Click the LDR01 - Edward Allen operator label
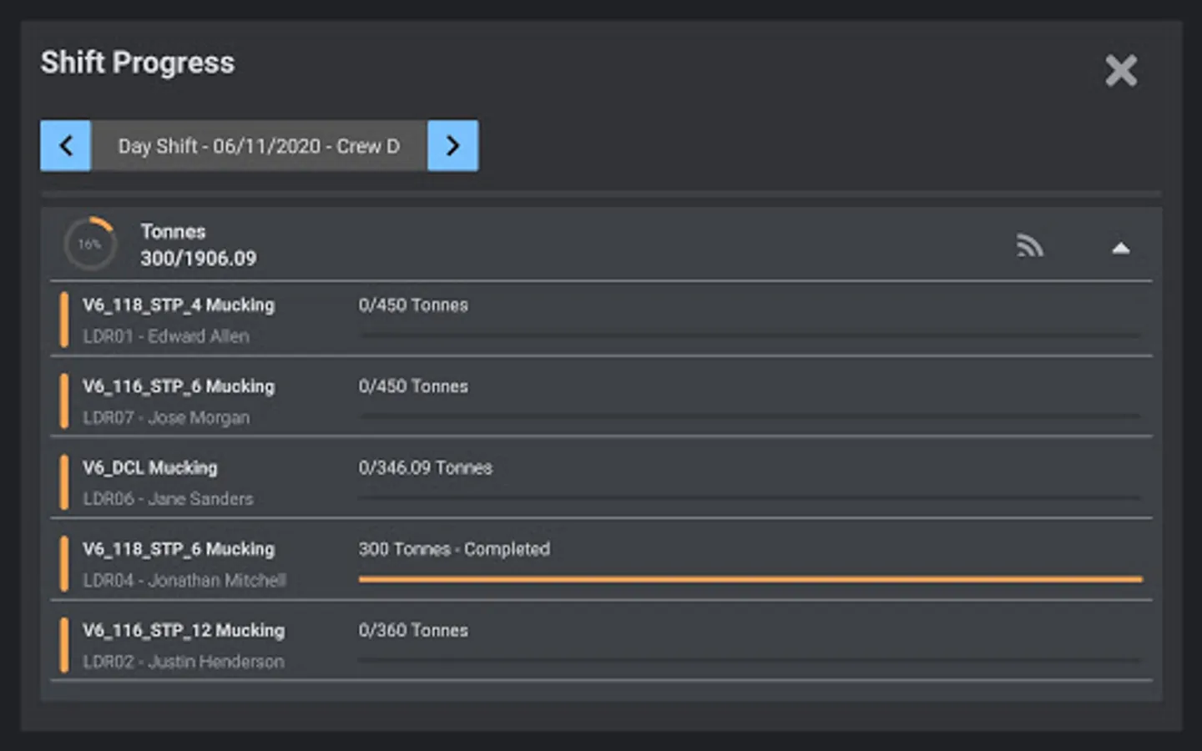The height and width of the screenshot is (751, 1202). coord(166,336)
